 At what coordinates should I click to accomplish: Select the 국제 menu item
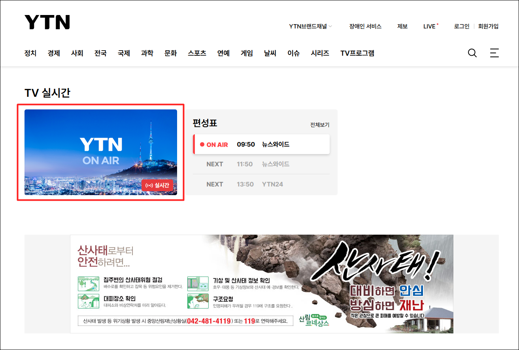pyautogui.click(x=124, y=53)
